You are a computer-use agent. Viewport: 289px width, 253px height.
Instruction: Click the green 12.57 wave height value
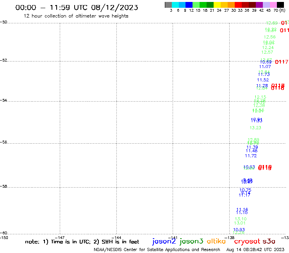[267, 52]
